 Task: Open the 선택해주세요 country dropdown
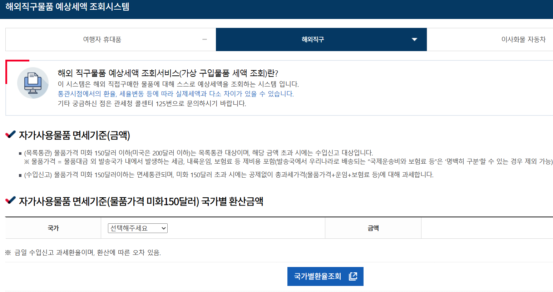(138, 228)
